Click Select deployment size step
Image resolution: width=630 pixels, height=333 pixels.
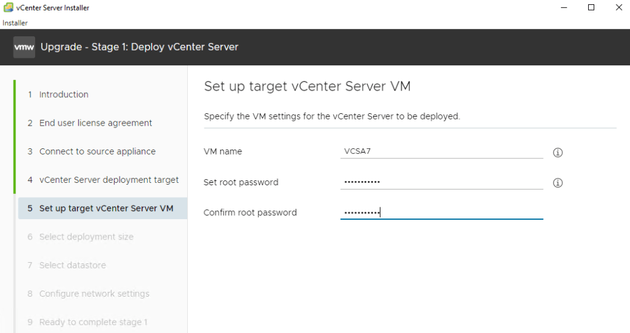[x=86, y=237]
